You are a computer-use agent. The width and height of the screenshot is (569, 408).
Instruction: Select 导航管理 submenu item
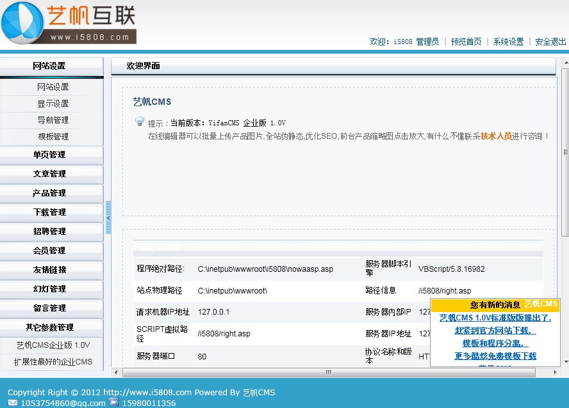click(x=53, y=120)
